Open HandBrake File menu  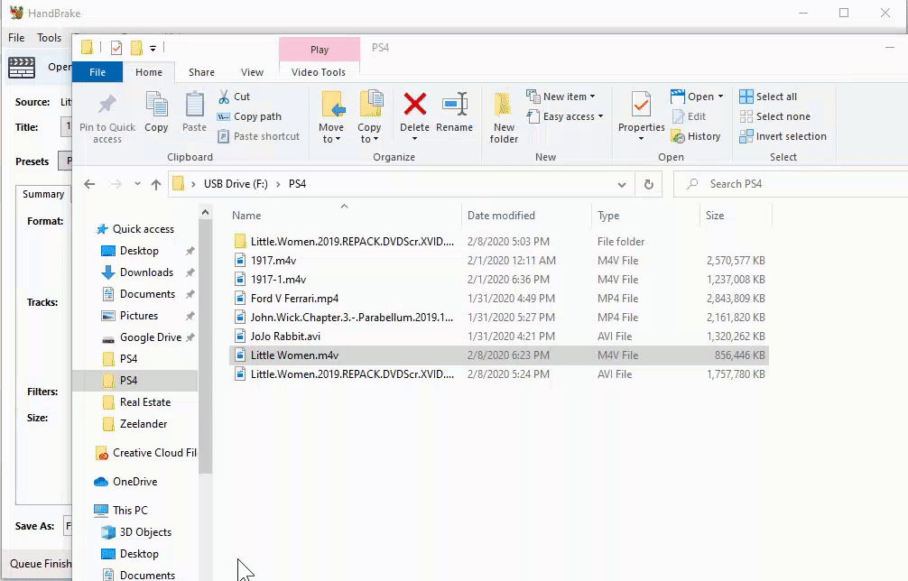16,38
